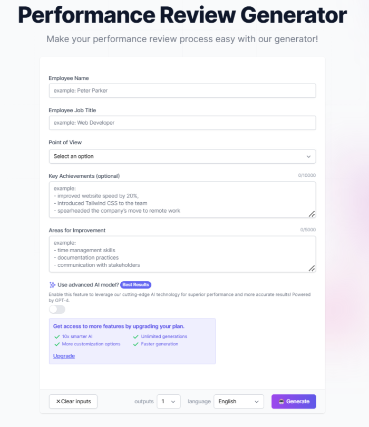Click the checkmark beside "Faster generation"

[x=135, y=344]
